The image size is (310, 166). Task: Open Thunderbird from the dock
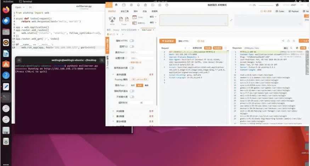coord(6,21)
